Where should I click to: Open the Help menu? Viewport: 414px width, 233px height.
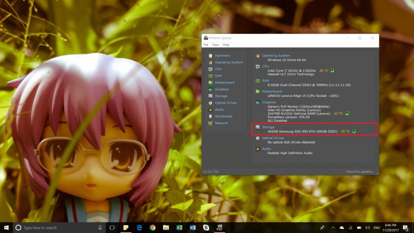pos(226,45)
